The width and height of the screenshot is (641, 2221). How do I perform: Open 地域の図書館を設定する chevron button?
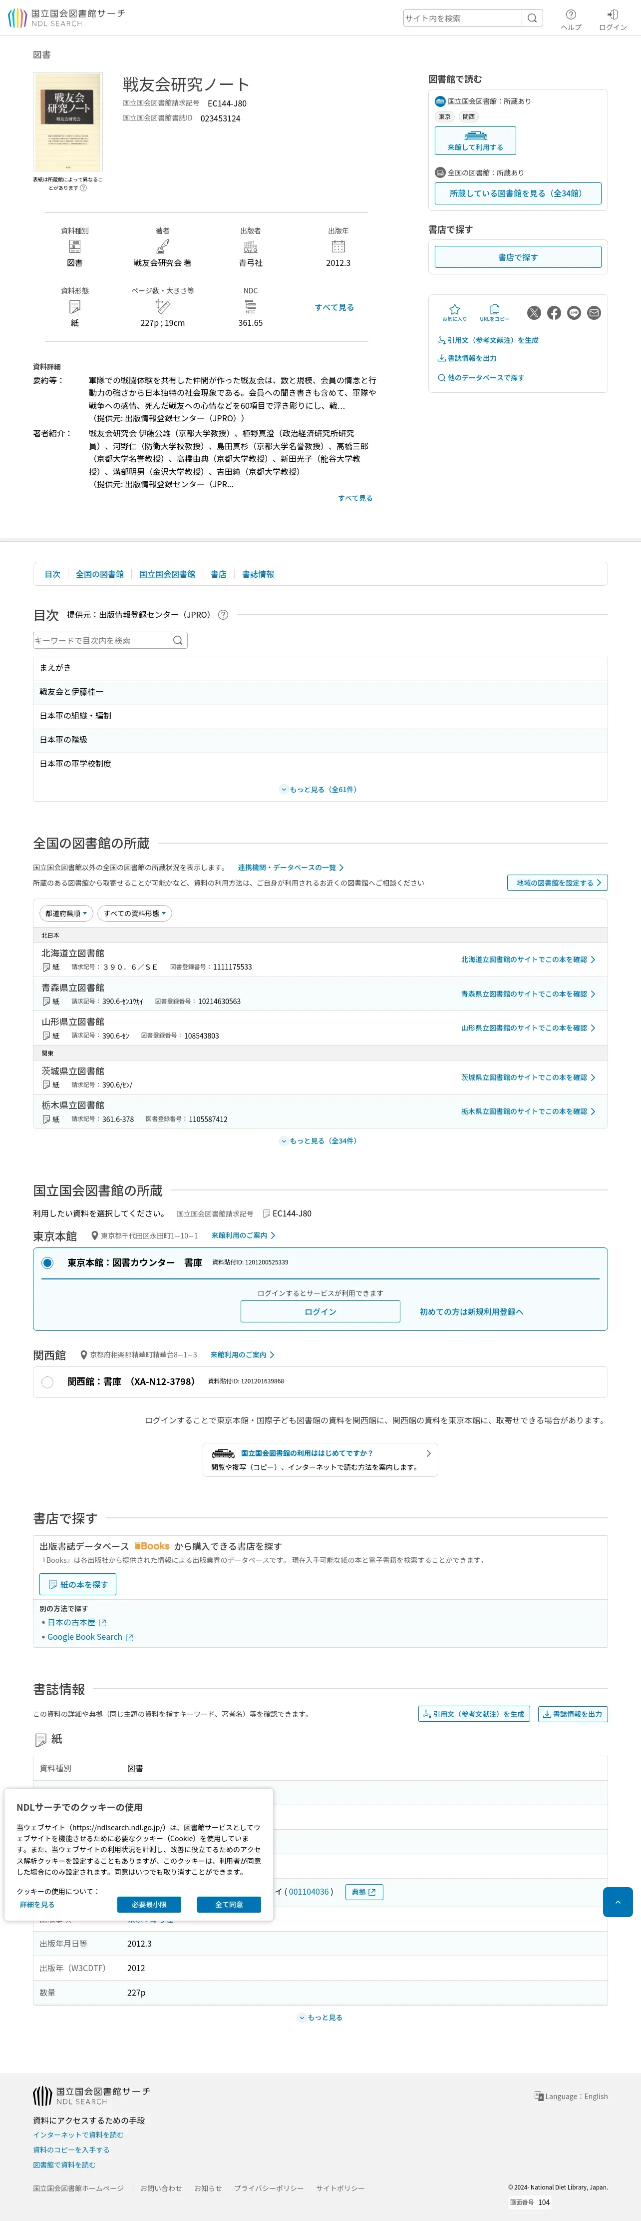tap(558, 883)
